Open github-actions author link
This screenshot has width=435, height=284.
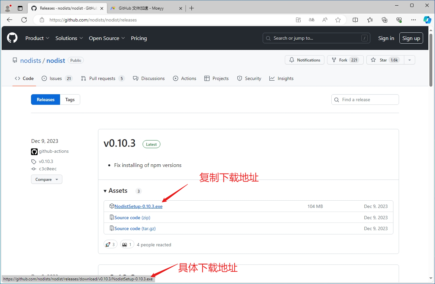tap(54, 151)
